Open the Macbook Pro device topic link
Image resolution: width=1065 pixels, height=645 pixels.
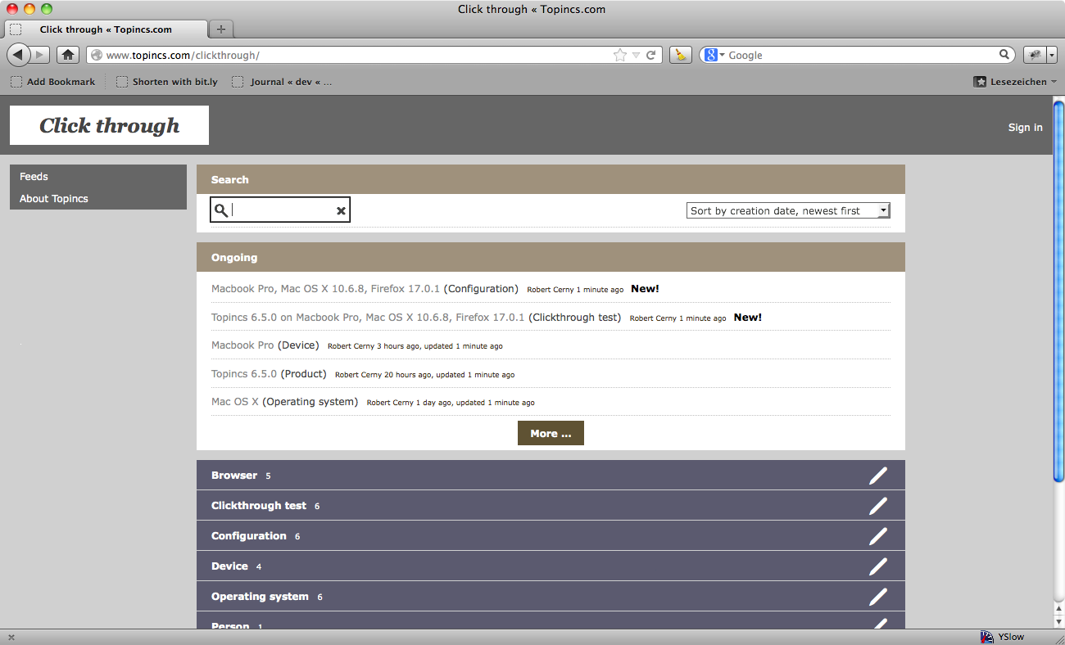click(x=242, y=345)
